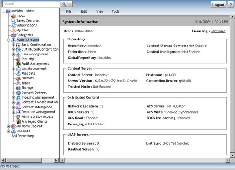Open the Tools menu

[116, 11]
